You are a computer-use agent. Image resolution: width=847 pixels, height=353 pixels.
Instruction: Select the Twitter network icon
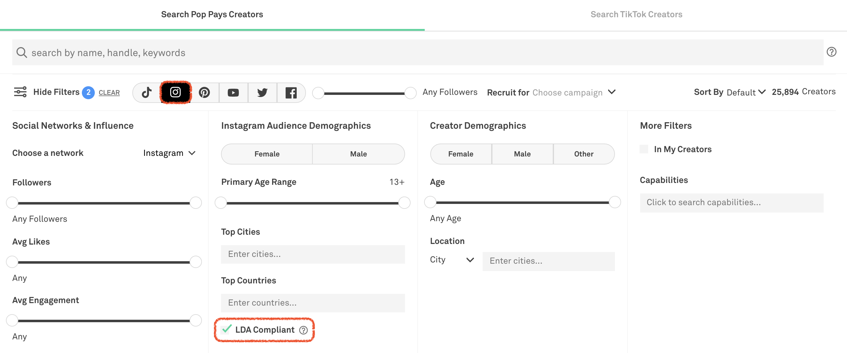263,92
